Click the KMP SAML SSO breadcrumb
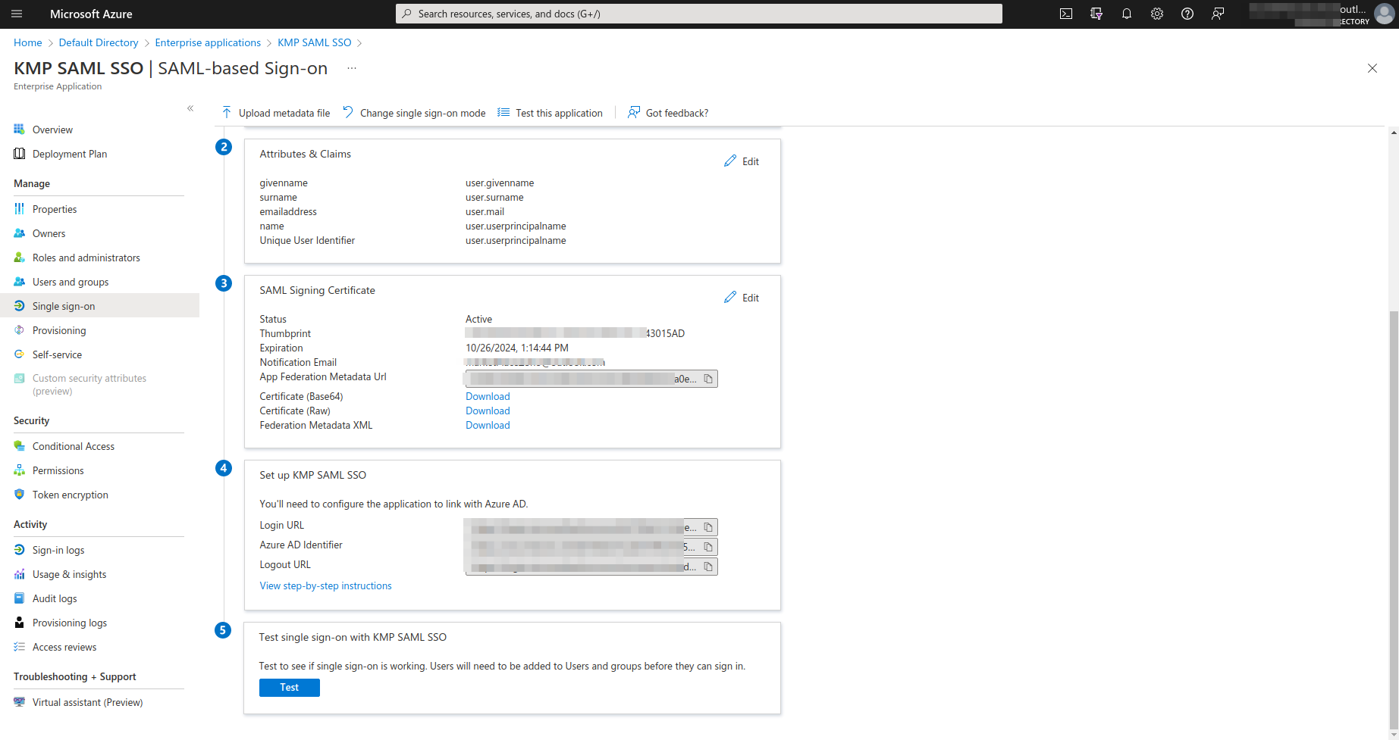The height and width of the screenshot is (740, 1399). tap(315, 42)
